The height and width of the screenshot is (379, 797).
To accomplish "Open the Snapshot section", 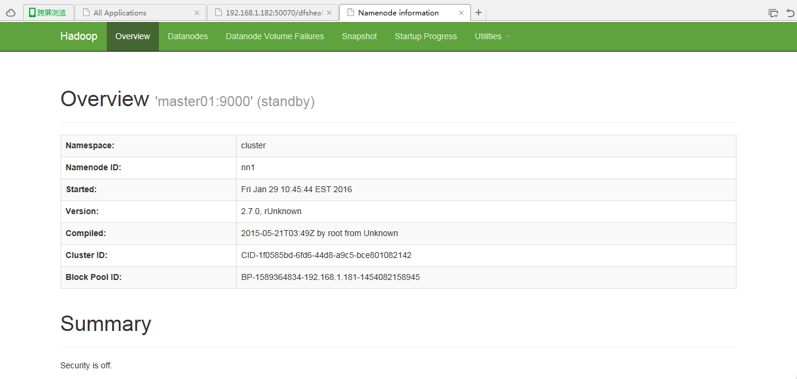I will 359,36.
